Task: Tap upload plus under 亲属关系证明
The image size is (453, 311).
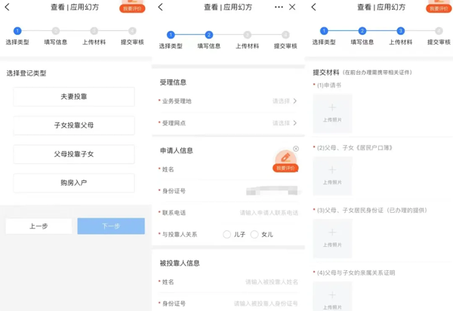Action: pos(332,297)
